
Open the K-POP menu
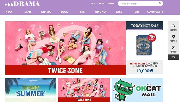[10, 12]
